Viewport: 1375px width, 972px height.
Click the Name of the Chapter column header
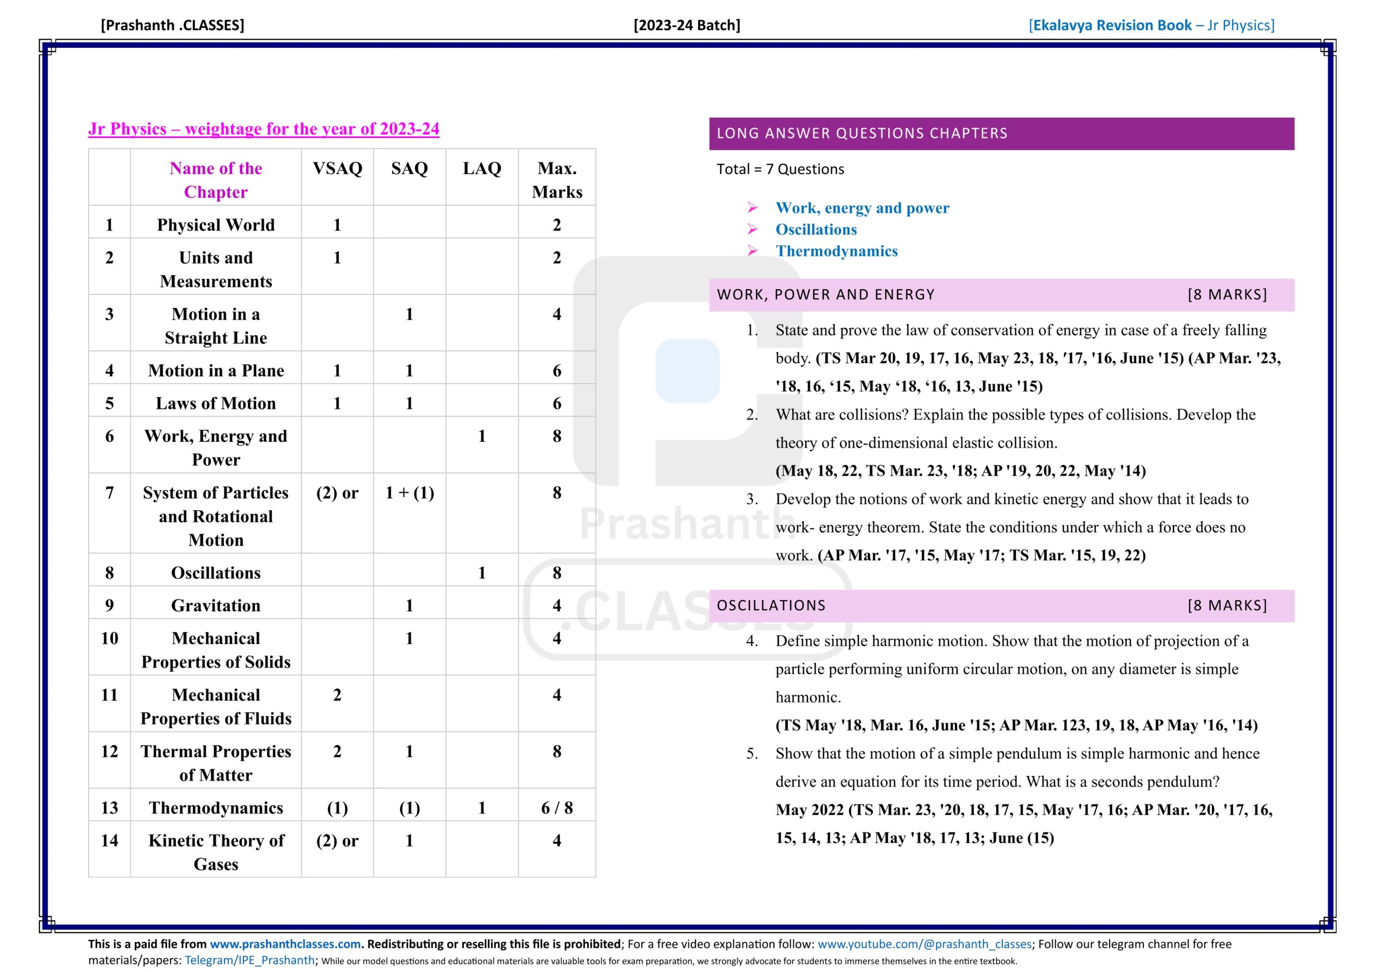(215, 180)
